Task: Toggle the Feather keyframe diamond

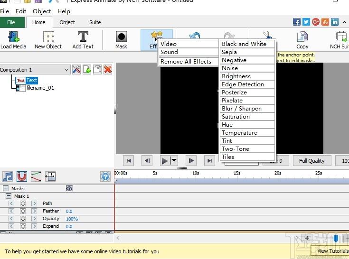Action: tap(23, 211)
